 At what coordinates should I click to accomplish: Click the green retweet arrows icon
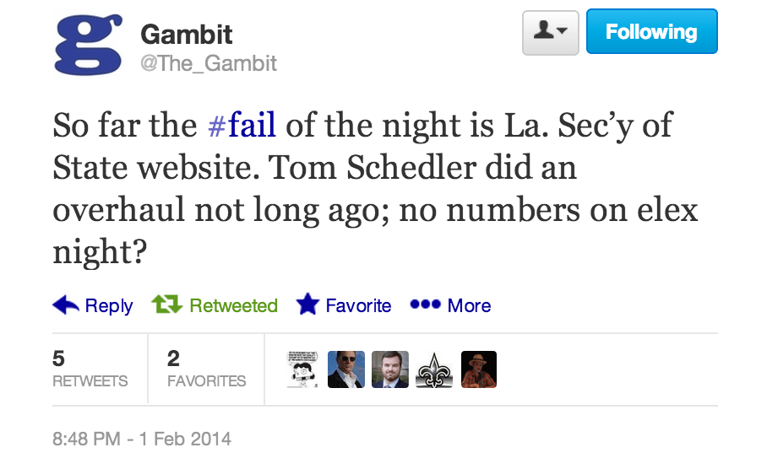coord(166,305)
